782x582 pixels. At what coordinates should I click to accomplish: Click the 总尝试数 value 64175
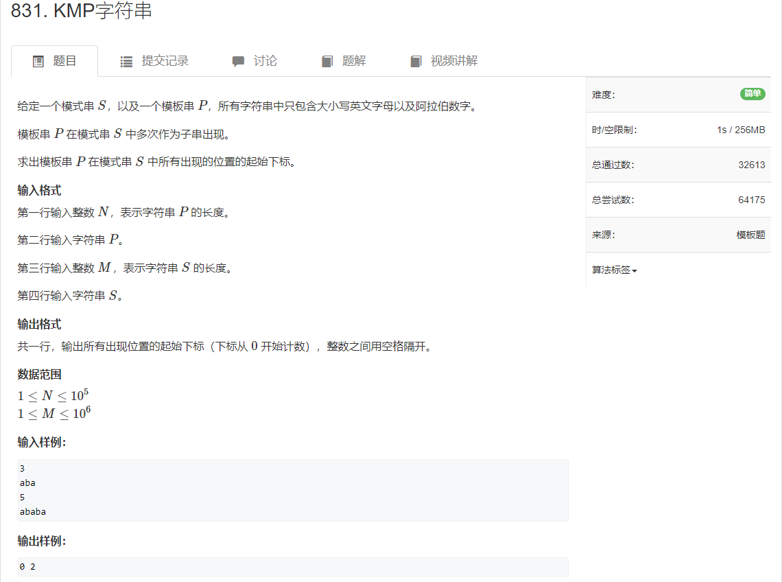[752, 200]
